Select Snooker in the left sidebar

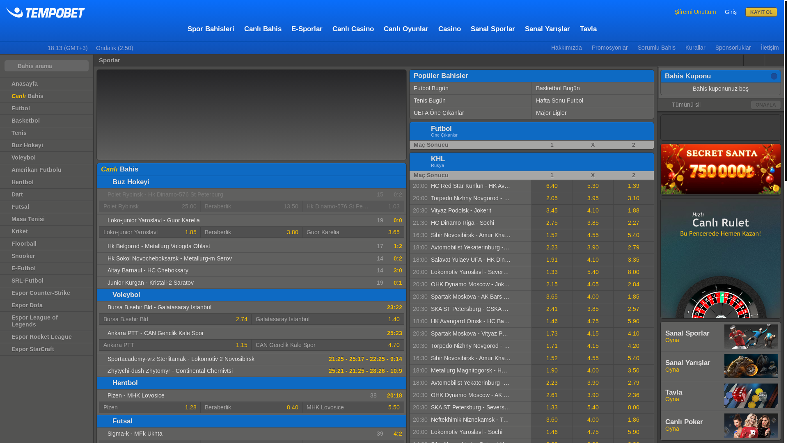[46, 256]
